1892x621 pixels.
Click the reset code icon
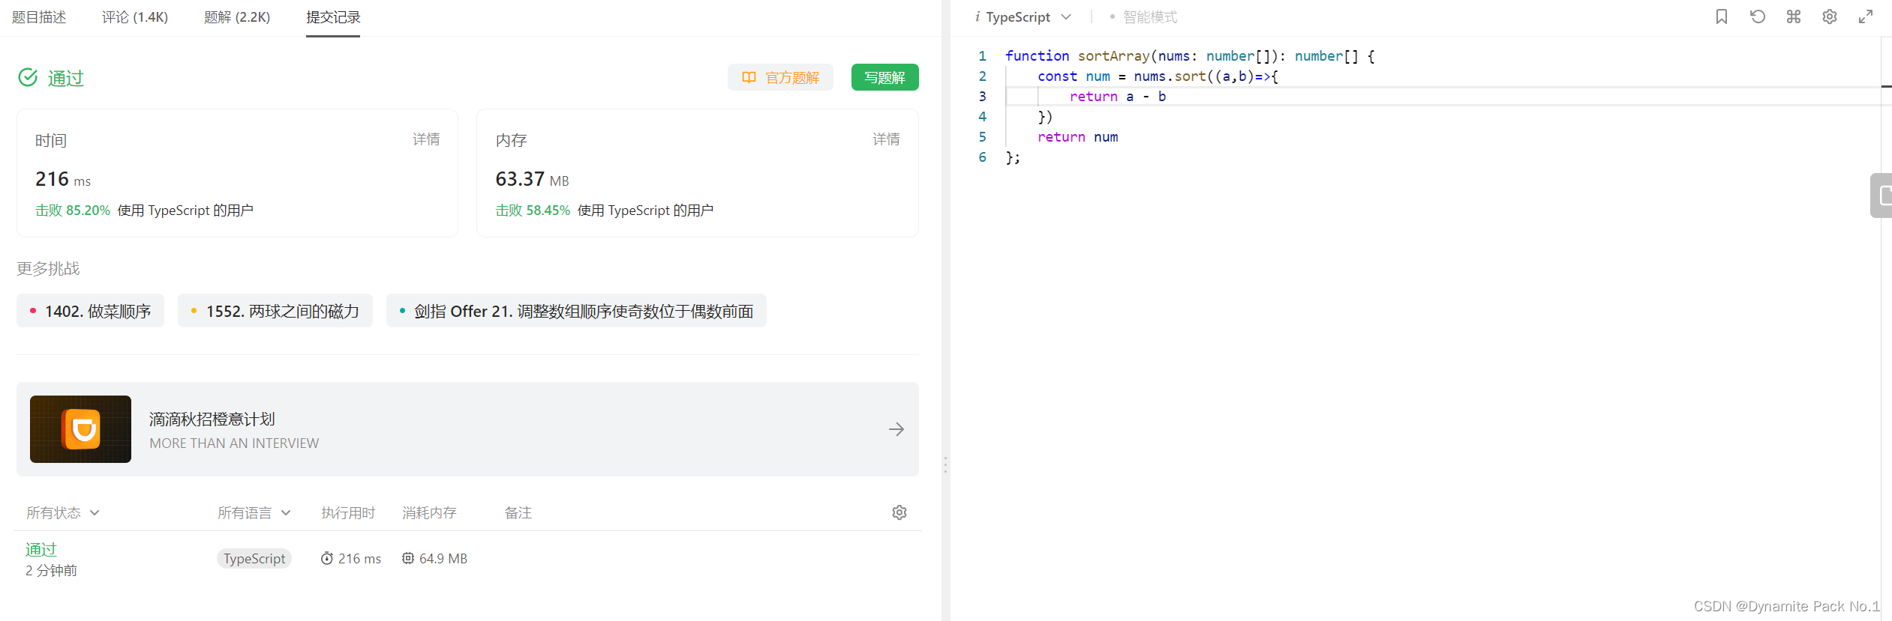coord(1757,16)
